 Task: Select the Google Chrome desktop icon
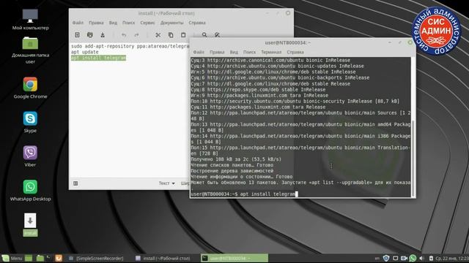click(x=30, y=88)
